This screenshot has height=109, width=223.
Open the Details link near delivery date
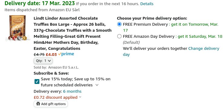147,4
